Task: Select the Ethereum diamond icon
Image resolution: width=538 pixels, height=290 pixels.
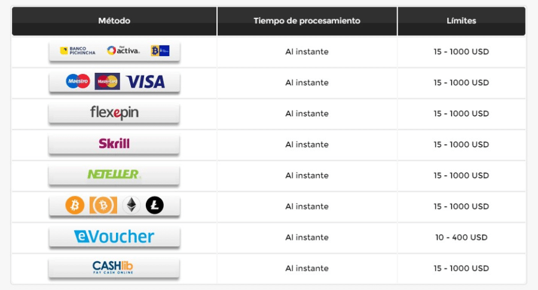Action: [132, 205]
